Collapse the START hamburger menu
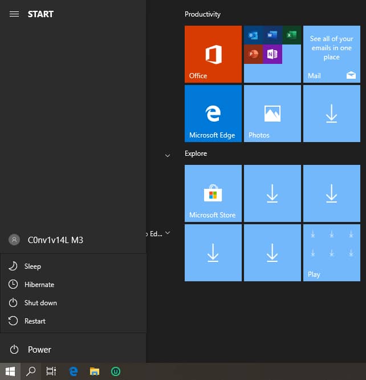The width and height of the screenshot is (366, 380). 14,14
